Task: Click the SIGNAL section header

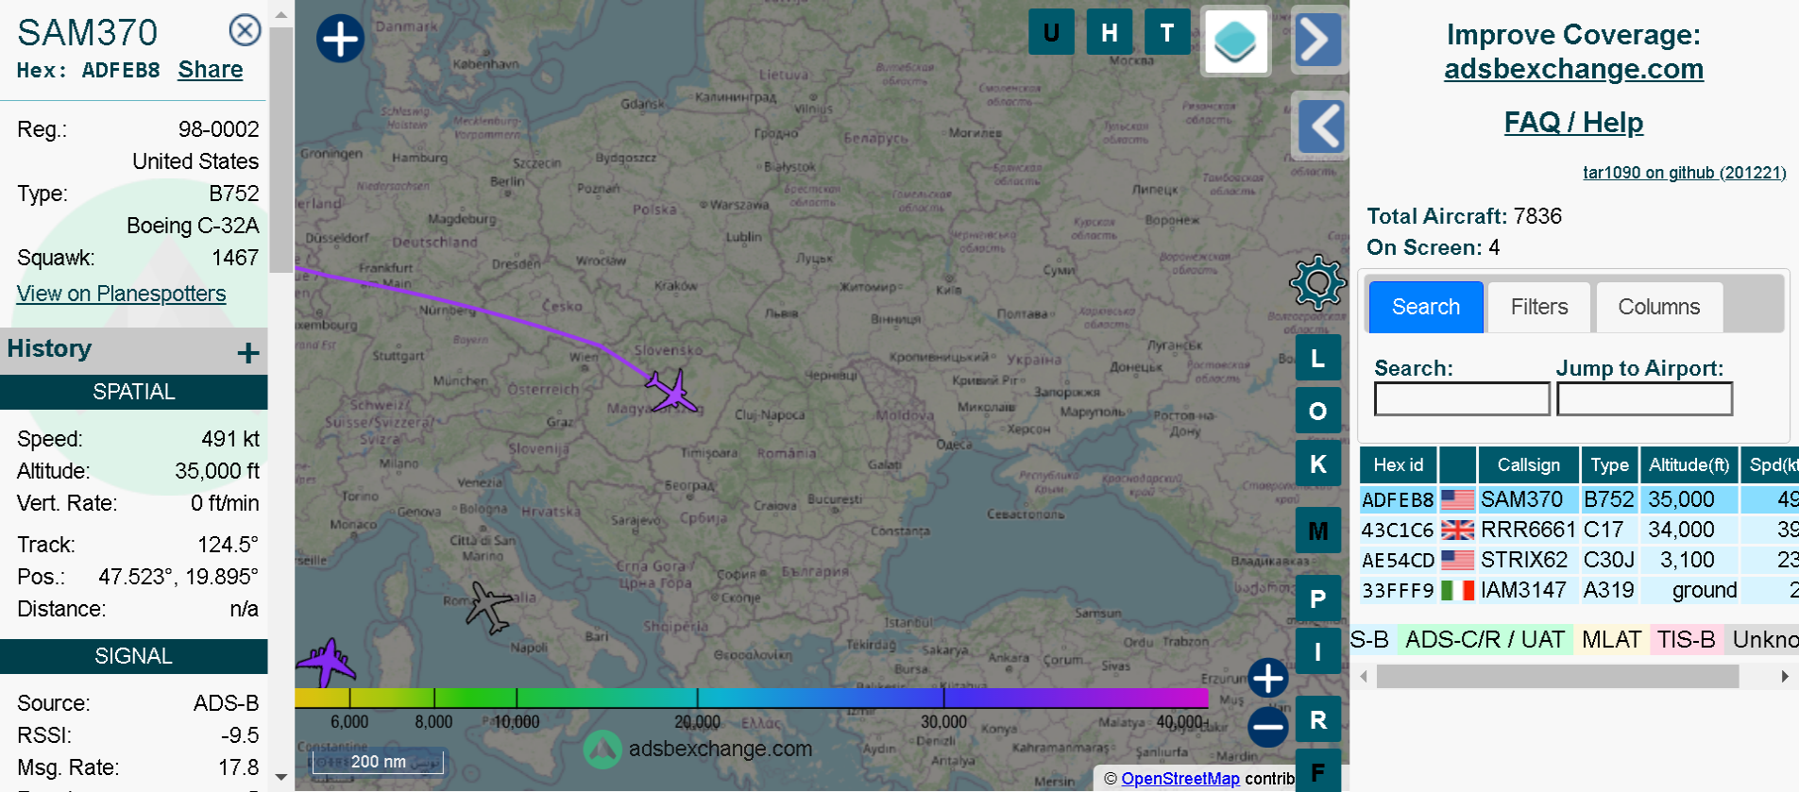Action: point(133,656)
